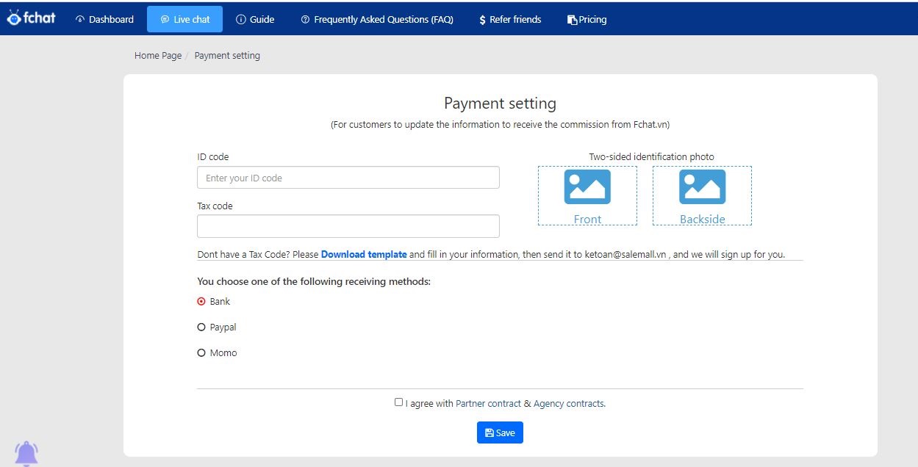
Task: Open the Refer friends page
Action: pyautogui.click(x=509, y=19)
